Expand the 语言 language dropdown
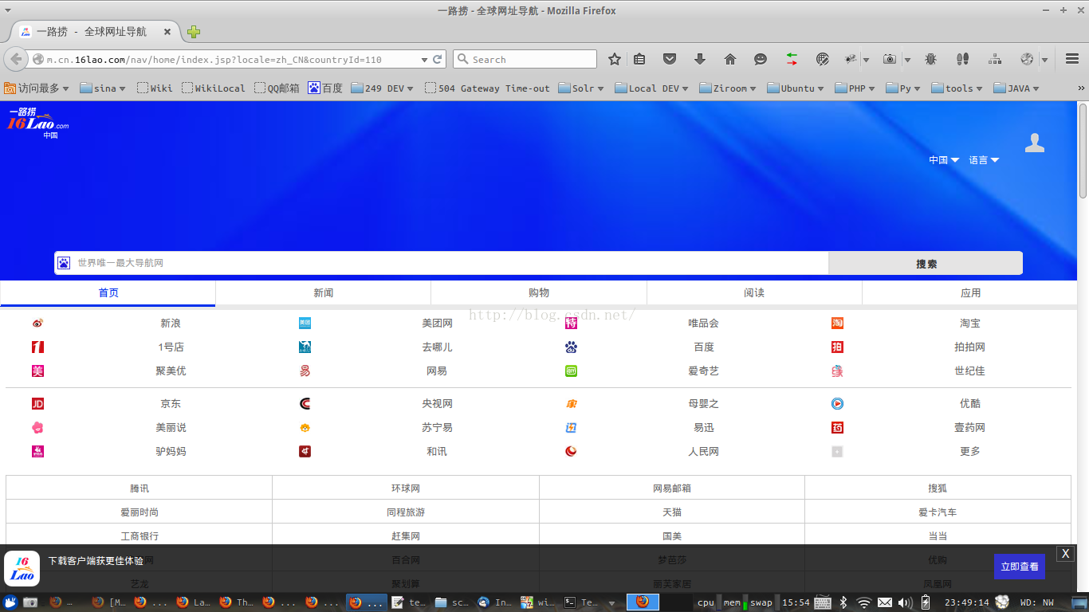This screenshot has height=612, width=1089. coord(984,160)
